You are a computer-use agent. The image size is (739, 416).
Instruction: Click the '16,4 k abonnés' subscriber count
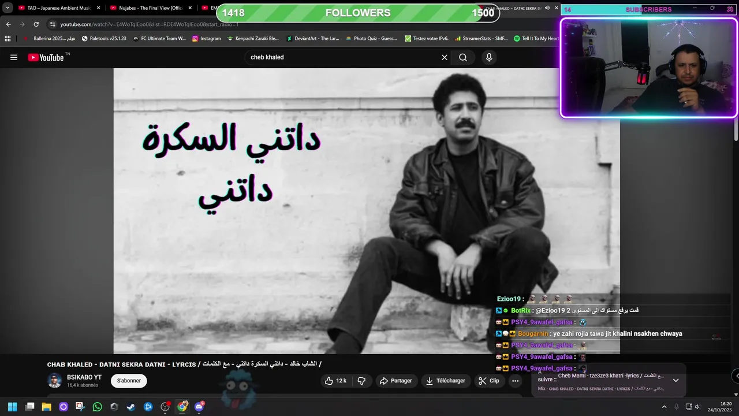(83, 385)
